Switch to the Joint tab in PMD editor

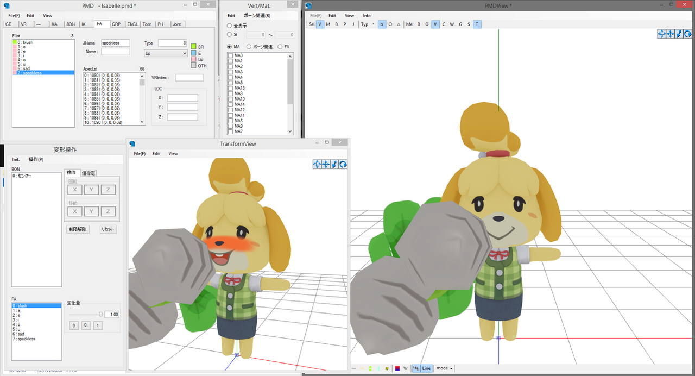tap(177, 24)
